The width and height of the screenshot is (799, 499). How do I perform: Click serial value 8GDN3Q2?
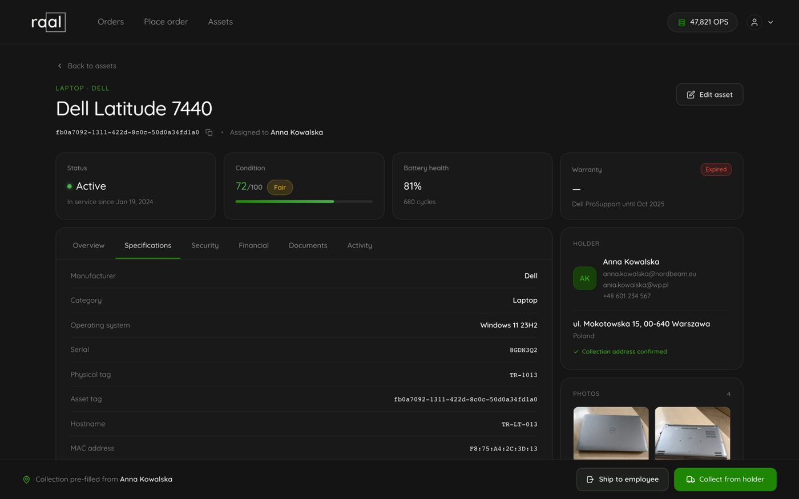tap(523, 350)
